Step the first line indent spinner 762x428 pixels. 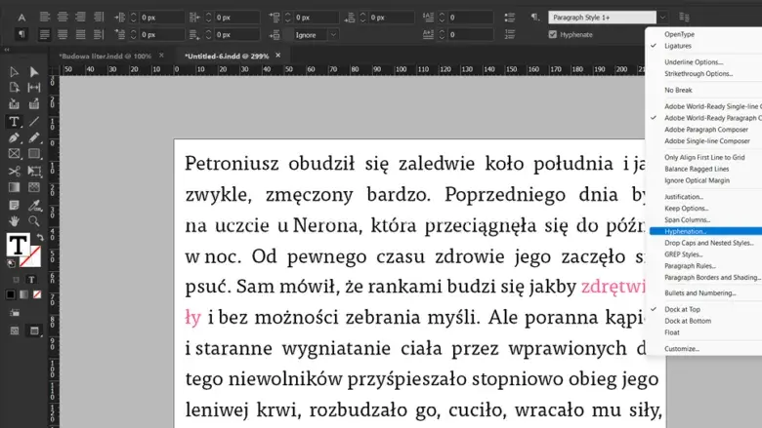tap(134, 35)
